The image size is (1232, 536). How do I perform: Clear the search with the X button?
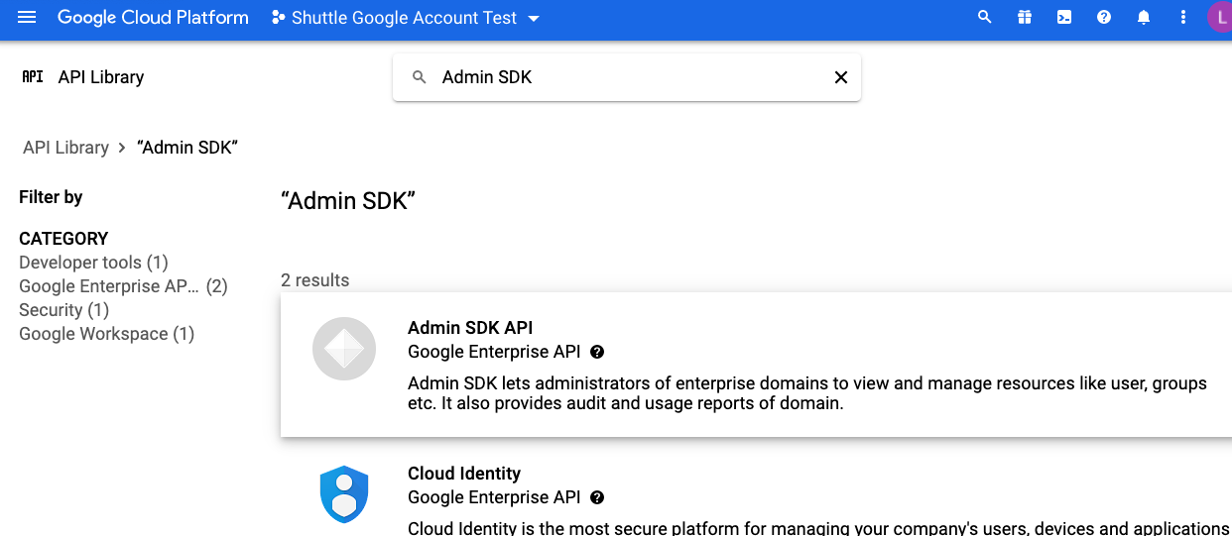click(x=841, y=77)
